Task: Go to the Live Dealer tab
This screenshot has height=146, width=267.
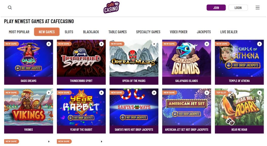Action: [229, 32]
